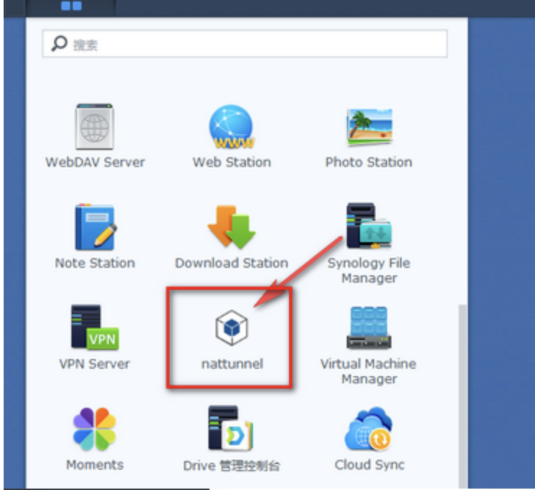
Task: Click the 'Web Station' label
Action: pyautogui.click(x=231, y=162)
